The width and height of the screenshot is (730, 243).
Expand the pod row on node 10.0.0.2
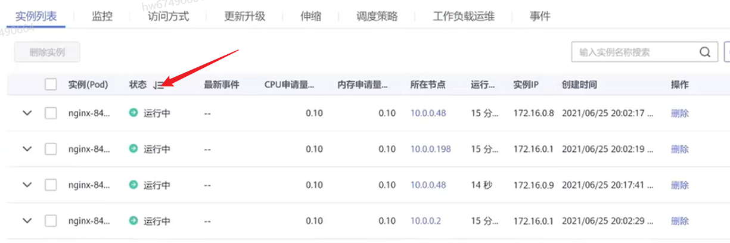click(27, 221)
